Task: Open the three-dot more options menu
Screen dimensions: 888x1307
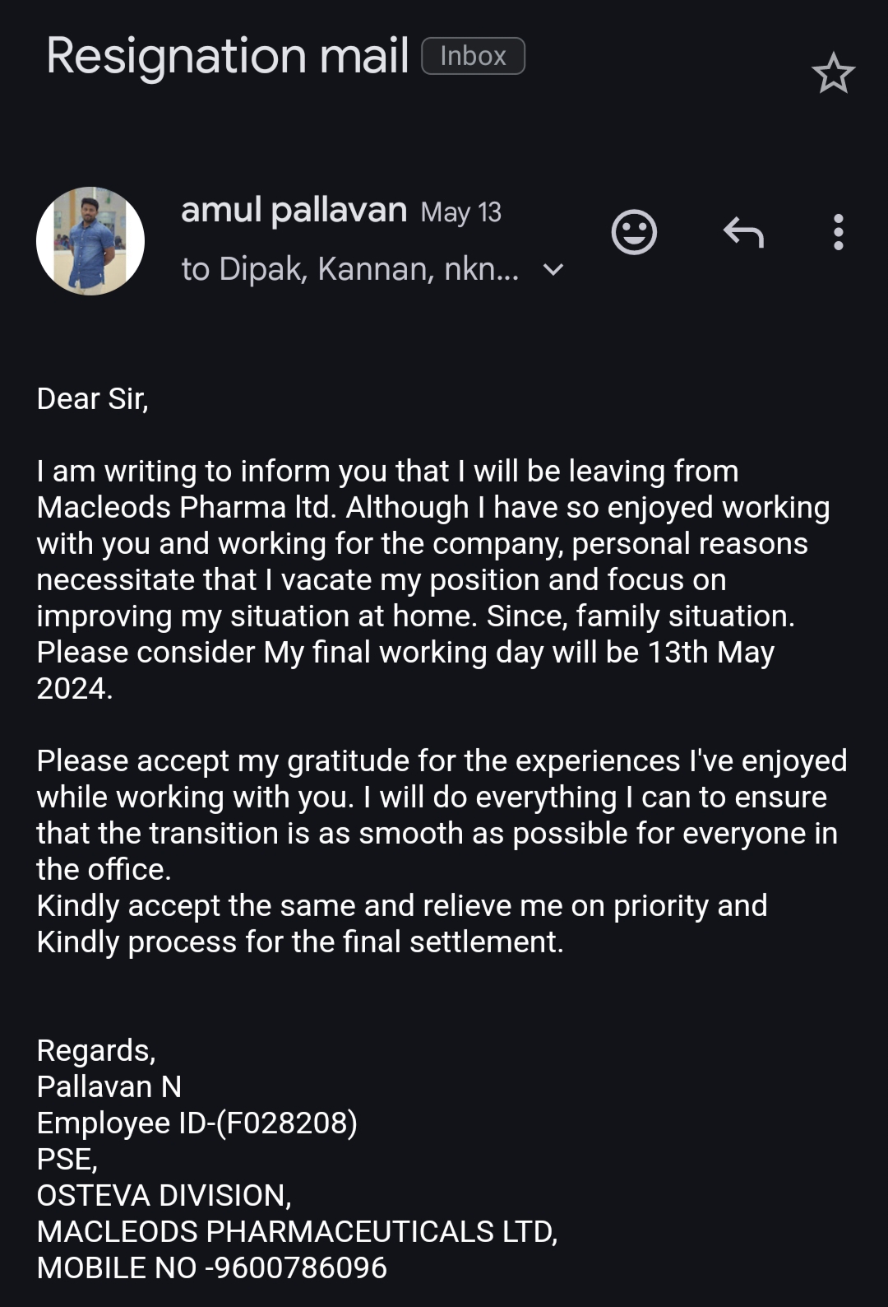Action: pos(838,232)
